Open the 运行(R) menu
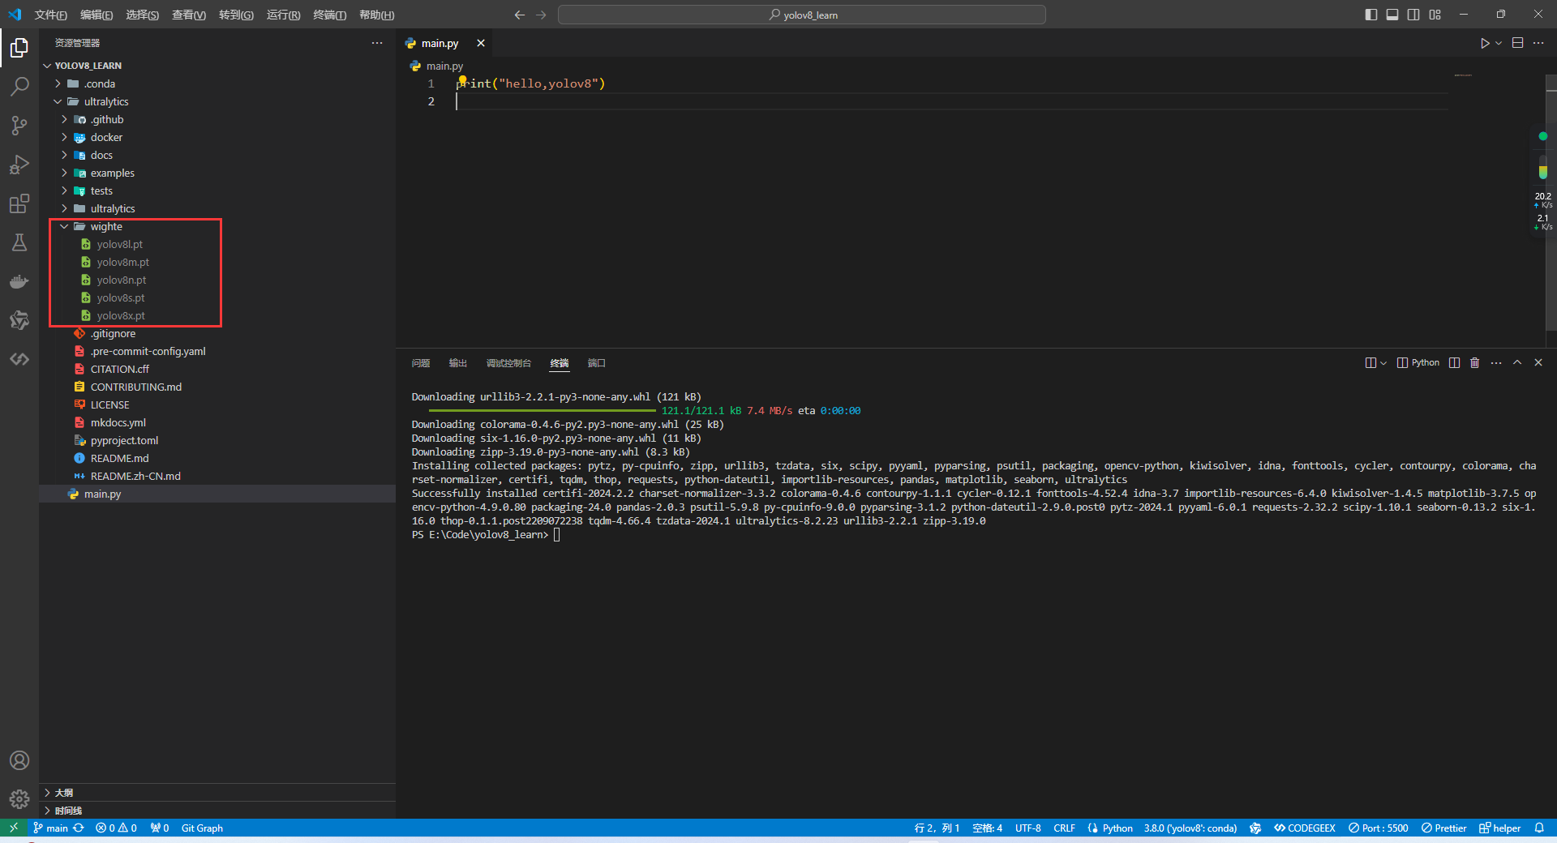 (283, 15)
